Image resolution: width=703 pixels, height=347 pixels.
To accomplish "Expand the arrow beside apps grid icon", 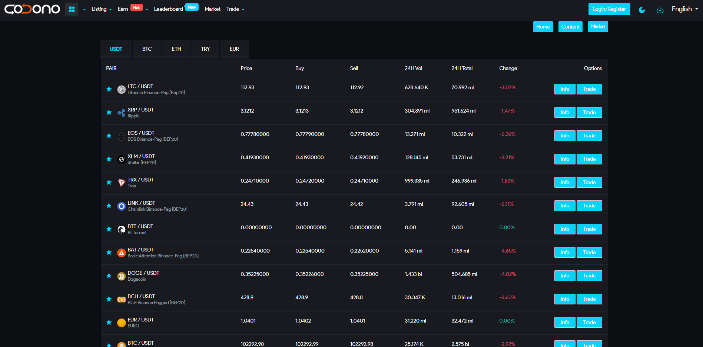I will (84, 9).
